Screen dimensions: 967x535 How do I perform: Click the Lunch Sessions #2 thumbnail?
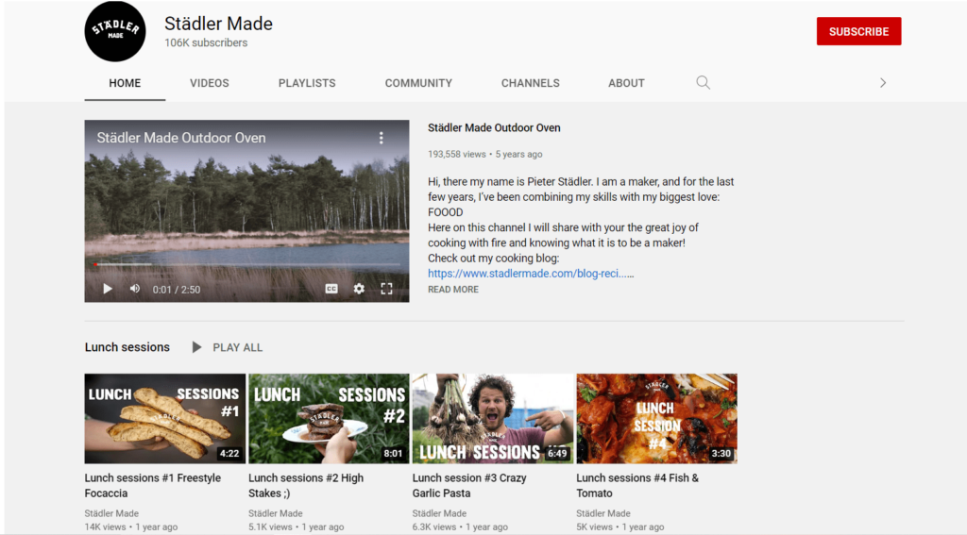(x=329, y=419)
